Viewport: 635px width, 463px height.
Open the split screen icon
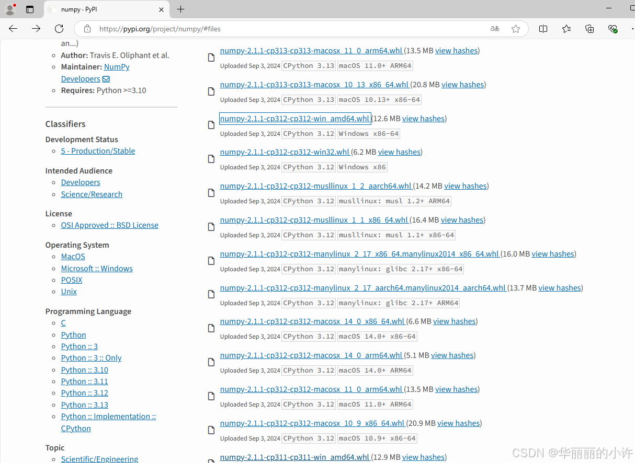pos(543,29)
